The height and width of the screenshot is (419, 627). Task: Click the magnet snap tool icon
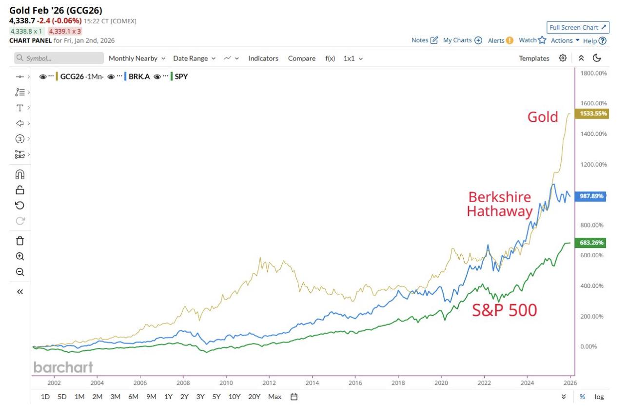point(20,174)
